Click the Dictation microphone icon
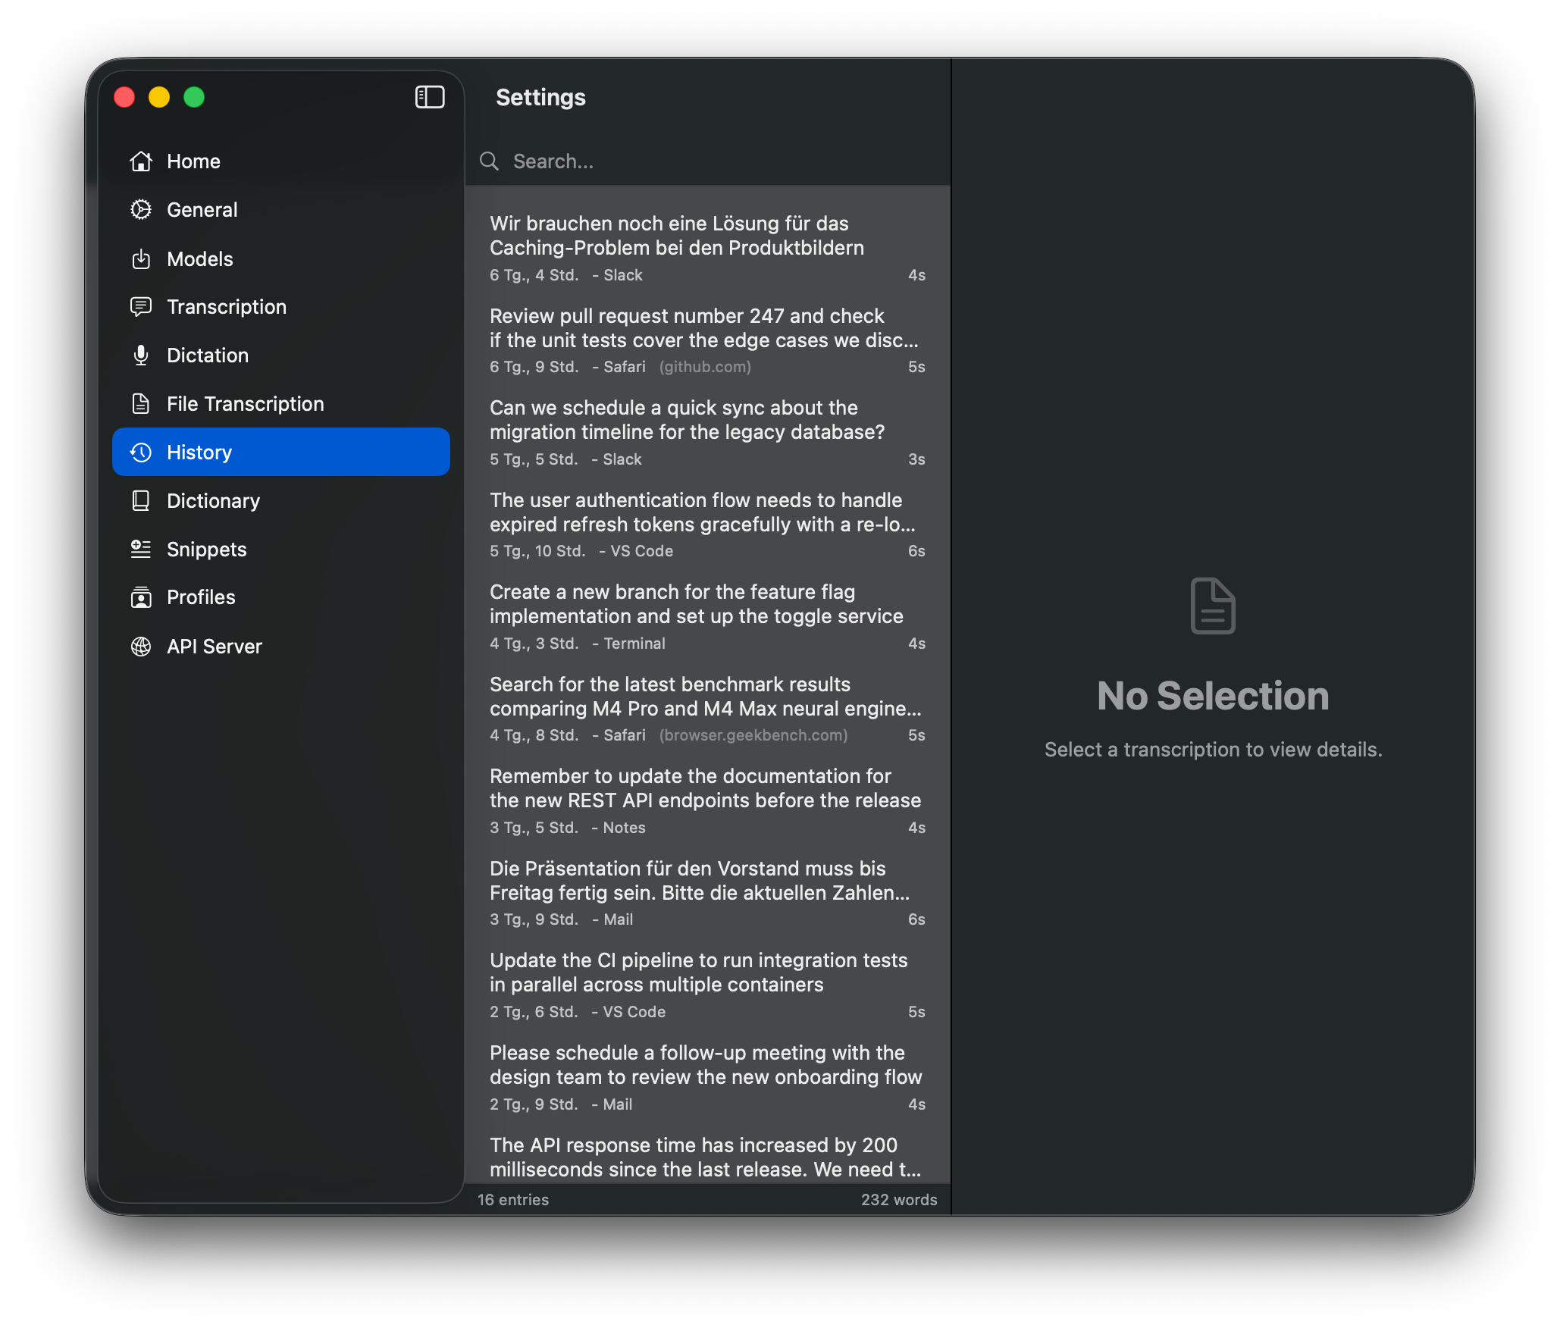This screenshot has width=1560, height=1328. click(x=142, y=355)
